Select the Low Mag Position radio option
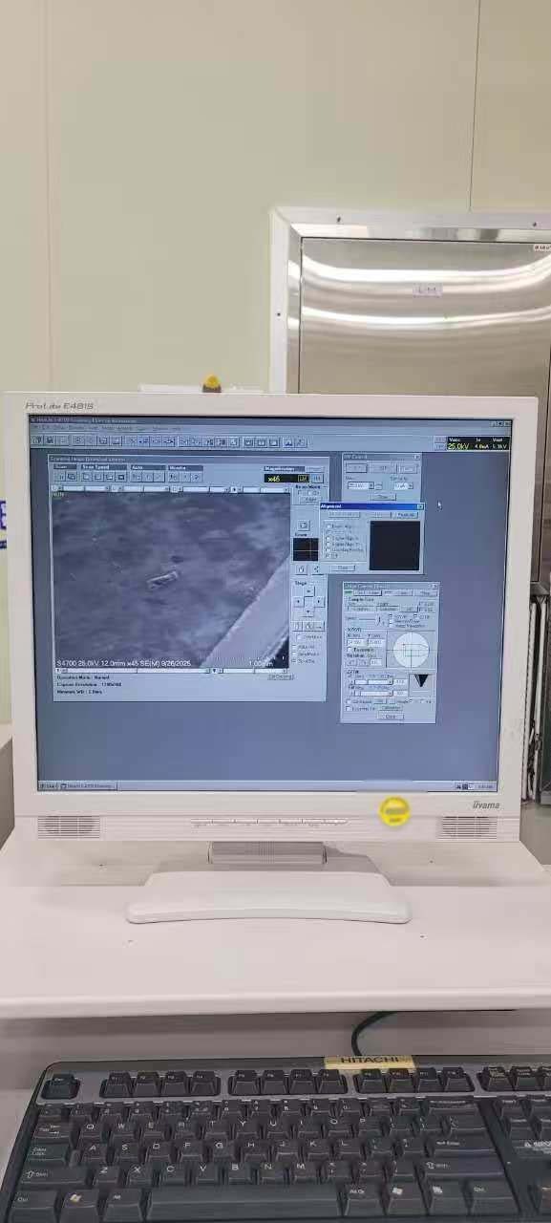551x1223 pixels. [x=328, y=549]
